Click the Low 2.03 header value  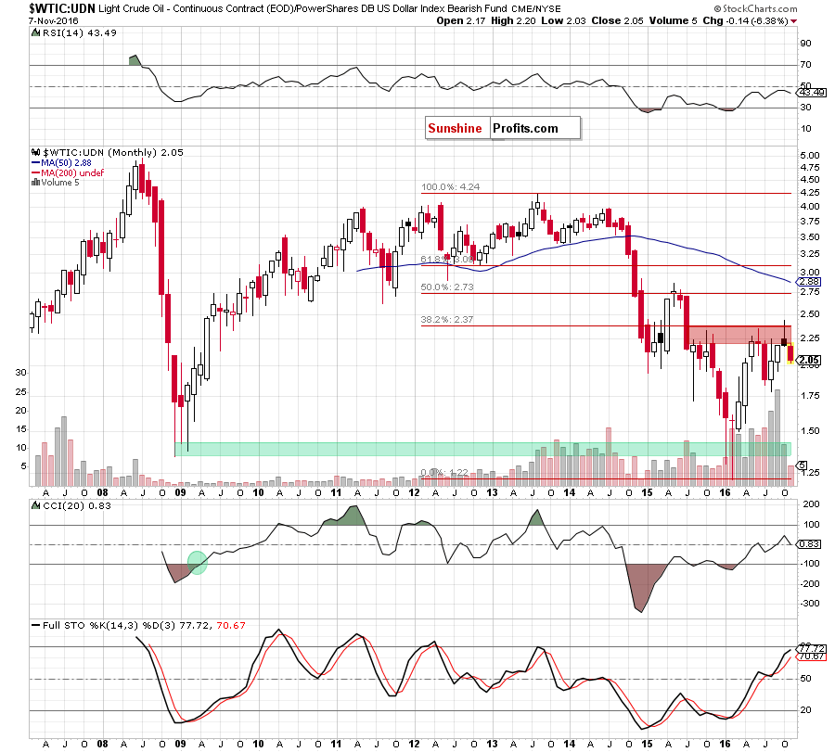(563, 20)
